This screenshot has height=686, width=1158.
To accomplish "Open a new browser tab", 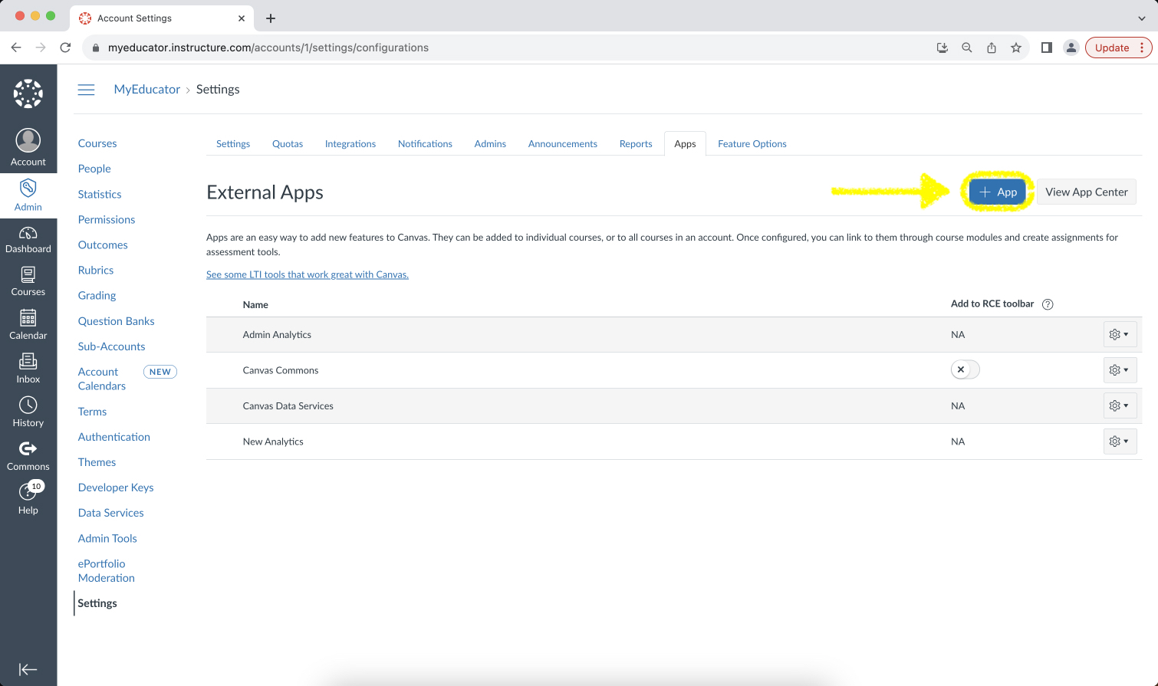I will tap(271, 18).
